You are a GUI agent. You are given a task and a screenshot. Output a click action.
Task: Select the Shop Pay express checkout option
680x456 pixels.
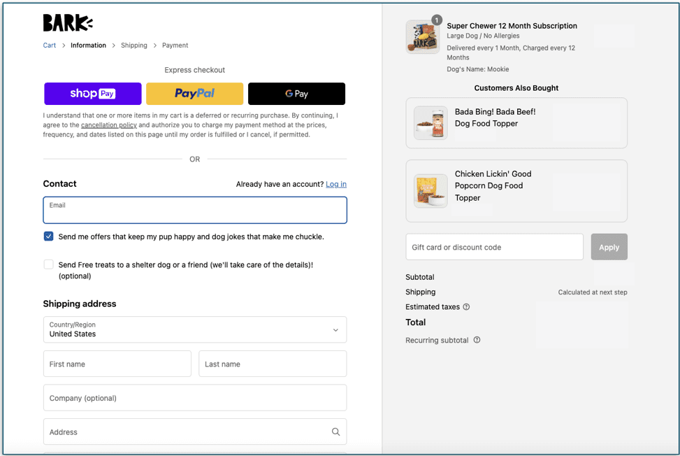coord(92,93)
